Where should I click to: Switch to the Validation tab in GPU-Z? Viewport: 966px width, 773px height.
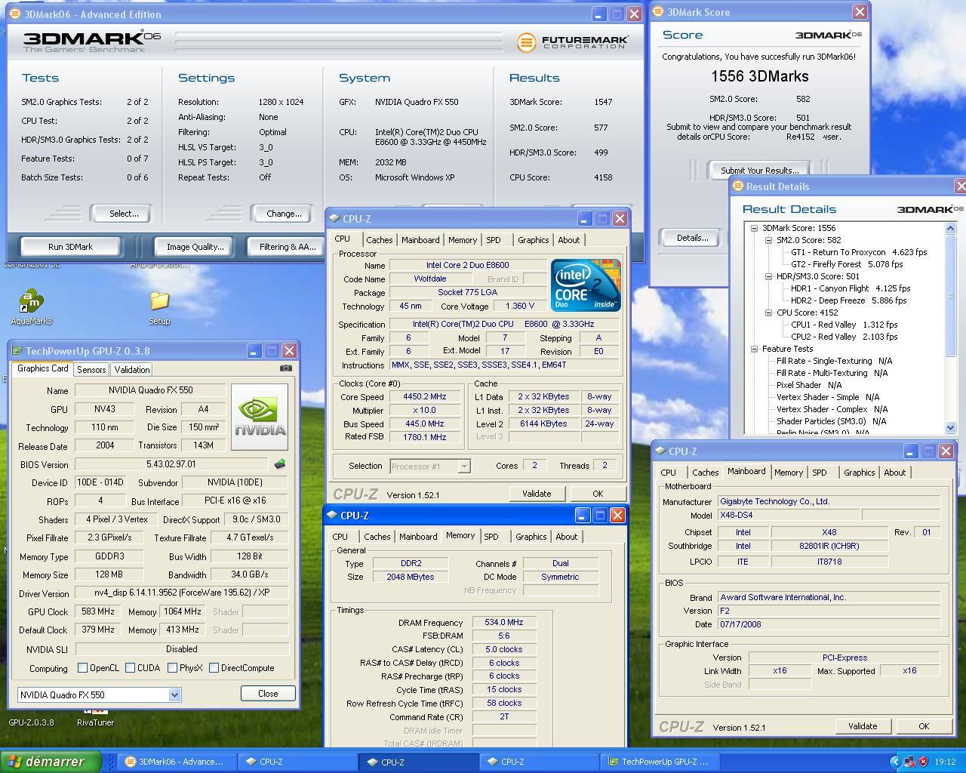[x=132, y=370]
